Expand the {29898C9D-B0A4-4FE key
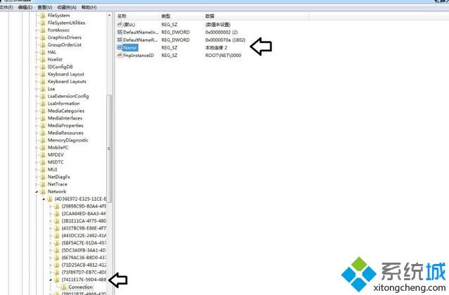The image size is (449, 295). [51, 206]
